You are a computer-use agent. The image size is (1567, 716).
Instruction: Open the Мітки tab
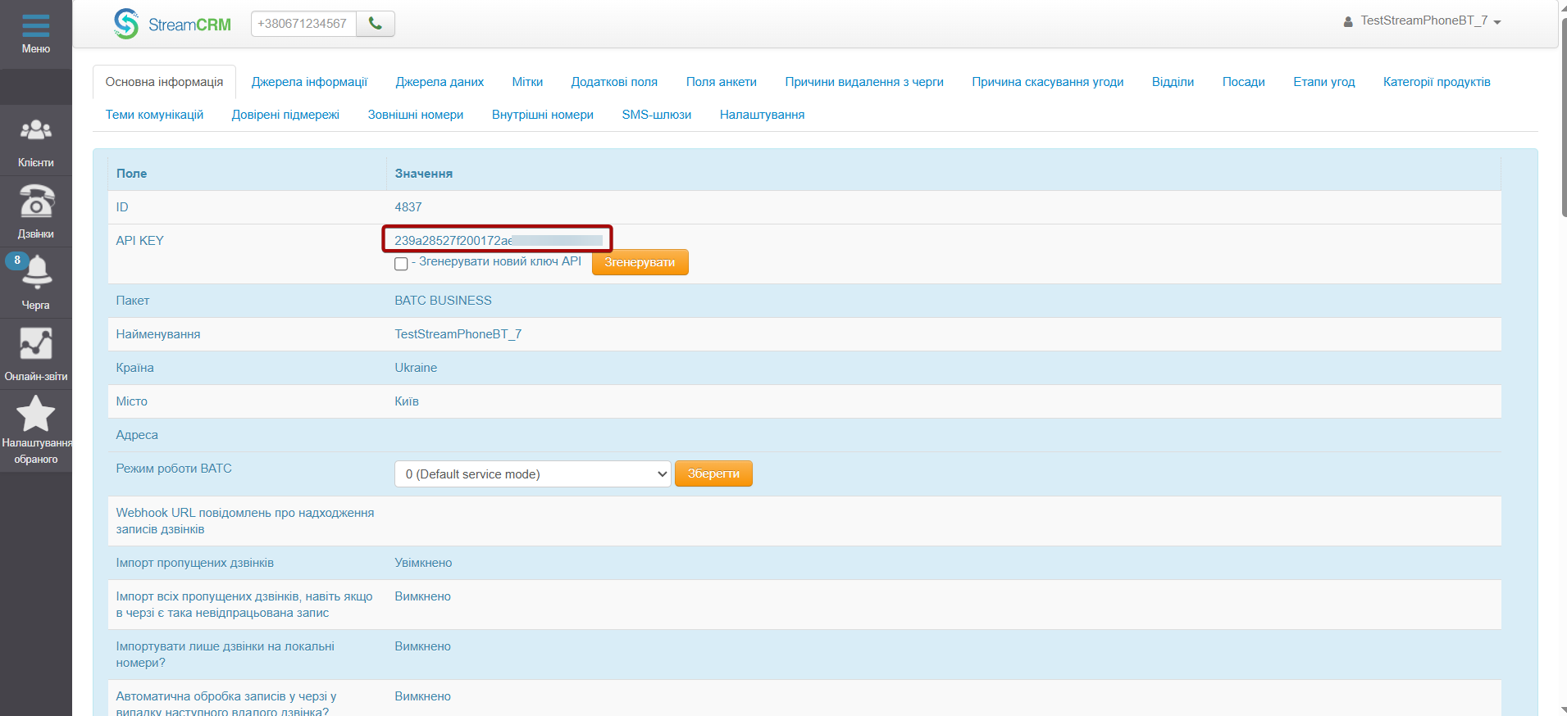click(x=527, y=82)
